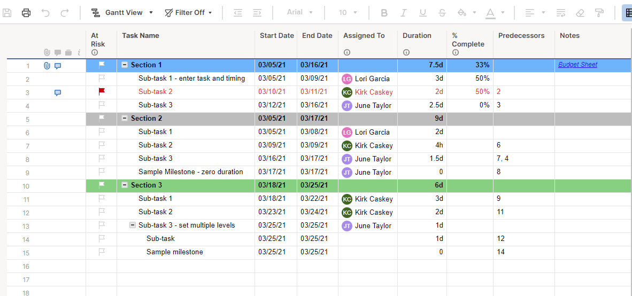Flag Section 3 Sub-task 1 as at risk
632x296 pixels.
coord(102,199)
